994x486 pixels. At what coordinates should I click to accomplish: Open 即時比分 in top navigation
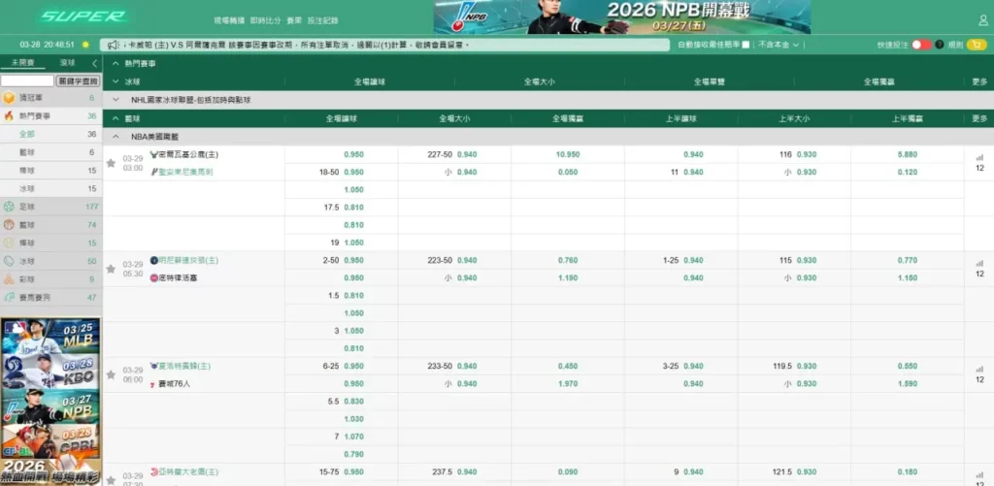(x=266, y=20)
